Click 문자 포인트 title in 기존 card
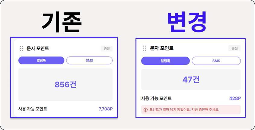The image size is (255, 130). click(x=38, y=48)
